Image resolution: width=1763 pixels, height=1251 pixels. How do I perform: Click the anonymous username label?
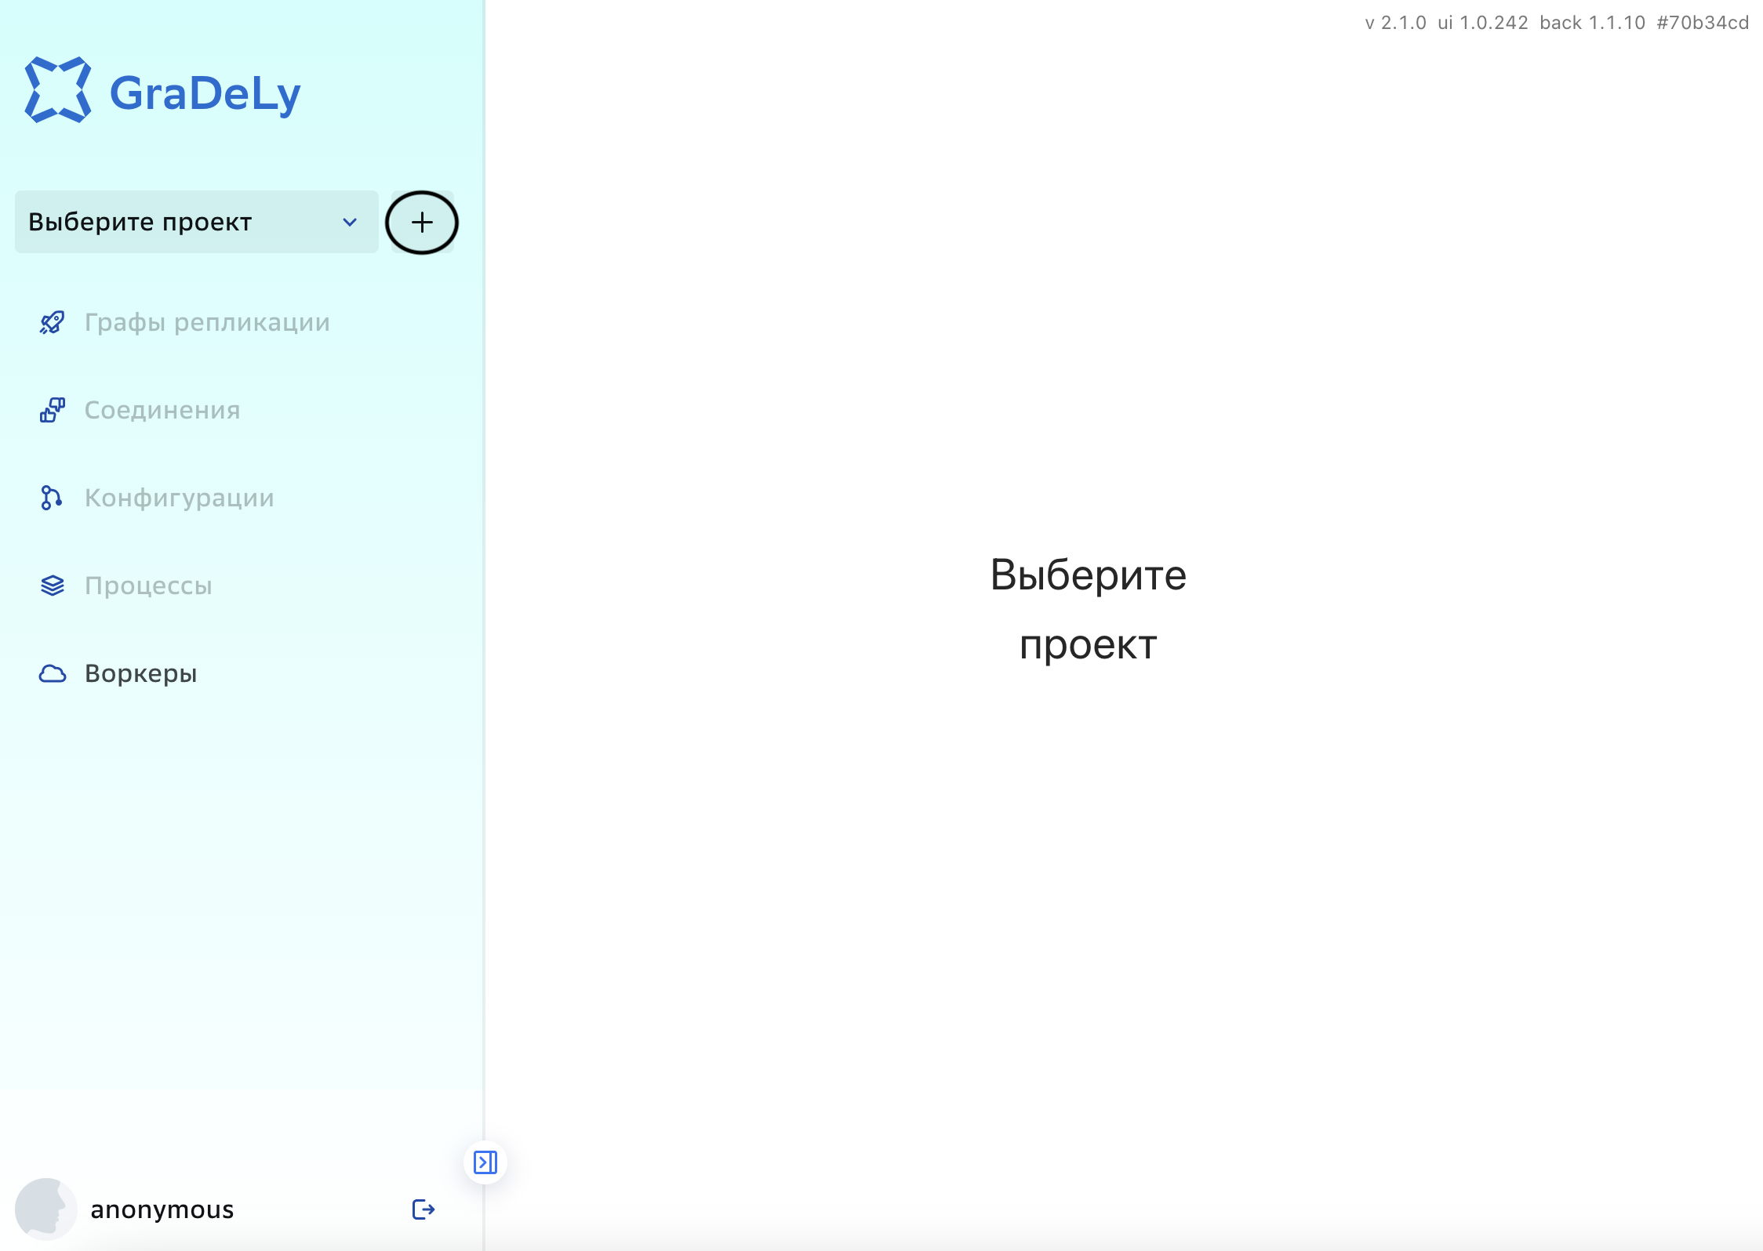[162, 1209]
